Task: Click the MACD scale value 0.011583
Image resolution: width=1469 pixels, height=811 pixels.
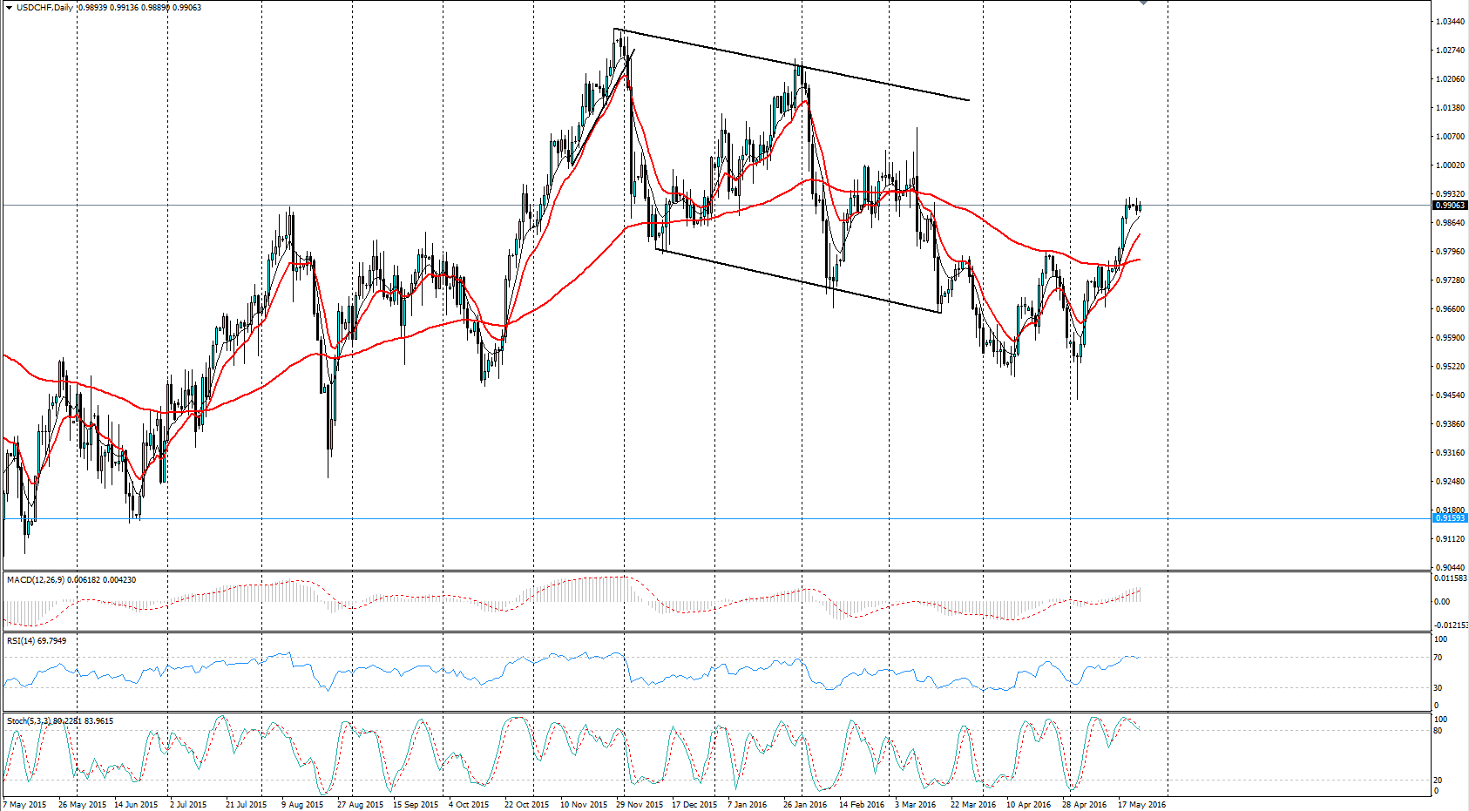Action: pos(1452,578)
